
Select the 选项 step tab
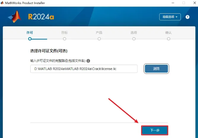pyautogui.click(x=134, y=33)
